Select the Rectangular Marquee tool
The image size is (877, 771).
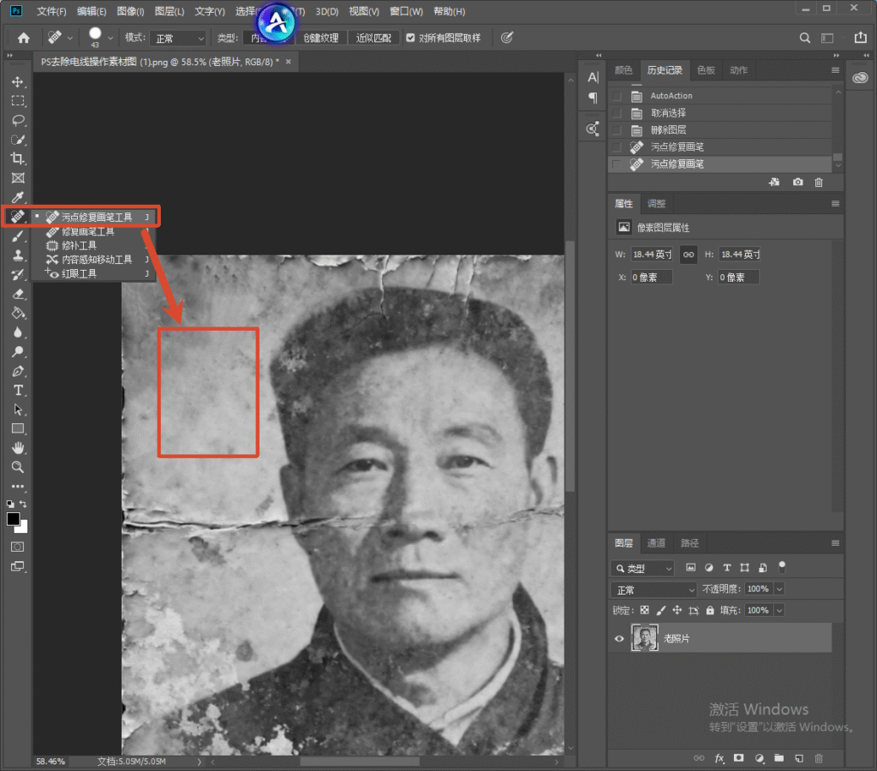click(x=18, y=101)
